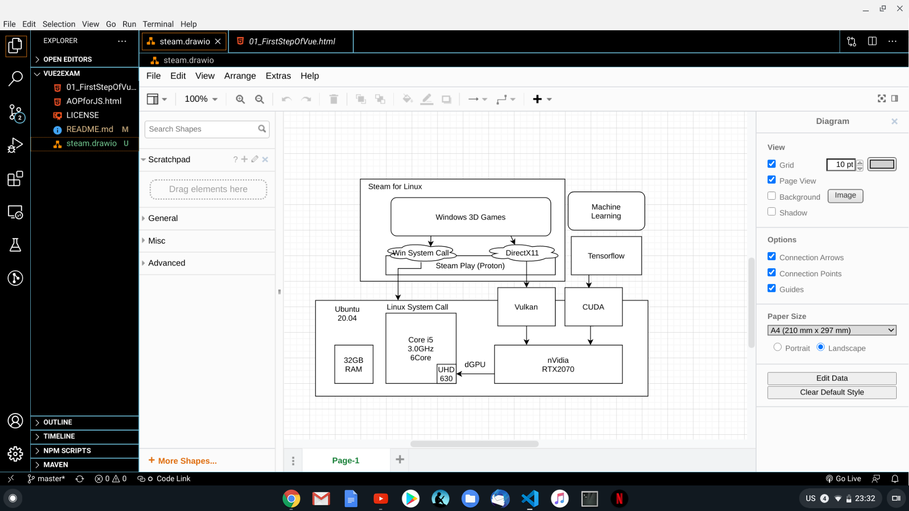Select the Line Color tool icon

pyautogui.click(x=427, y=98)
